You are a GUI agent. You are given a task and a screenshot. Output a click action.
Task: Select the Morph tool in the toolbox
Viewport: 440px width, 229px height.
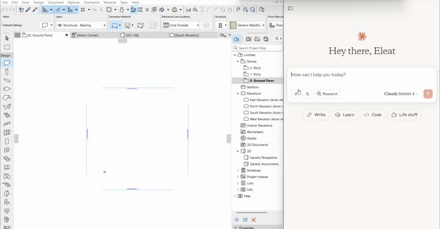[7, 193]
